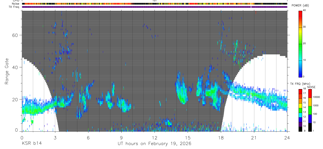Viewport: 323px width, 149px height.
Task: Click the 21 tick on UT hours axis
Action: click(254, 137)
